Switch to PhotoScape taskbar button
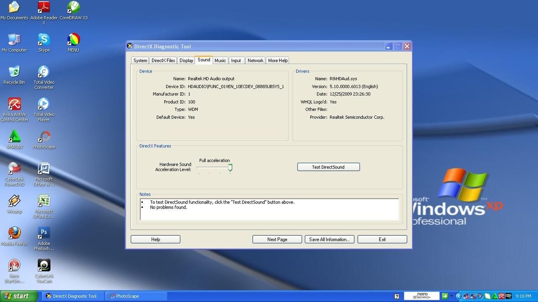This screenshot has width=538, height=302. click(x=135, y=296)
